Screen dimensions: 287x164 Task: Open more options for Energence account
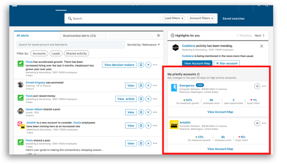pyautogui.click(x=264, y=86)
